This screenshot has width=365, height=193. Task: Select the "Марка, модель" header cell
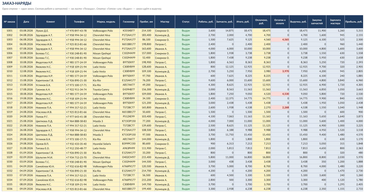(x=106, y=22)
